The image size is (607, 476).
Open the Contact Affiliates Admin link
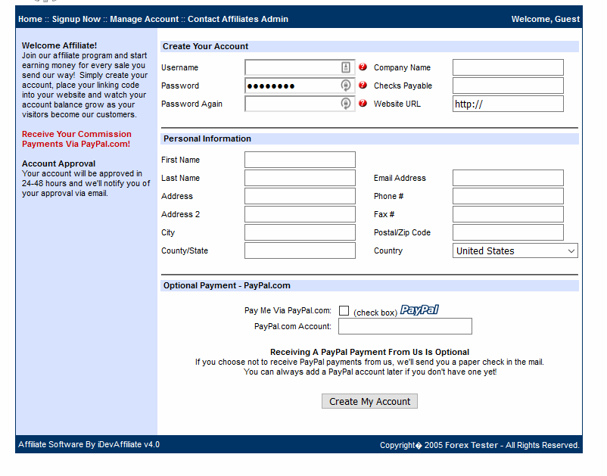tap(238, 19)
